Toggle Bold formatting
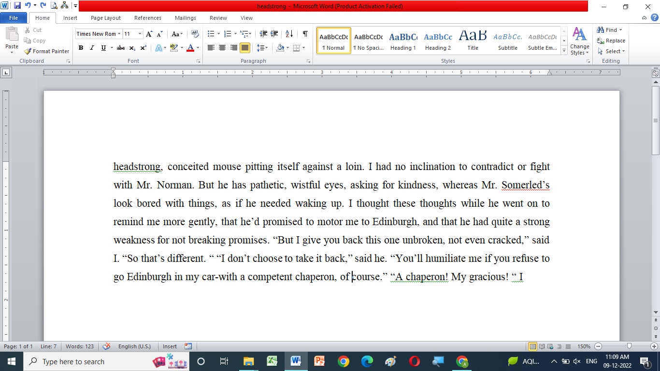Screen dimensions: 660x371 [x=81, y=48]
